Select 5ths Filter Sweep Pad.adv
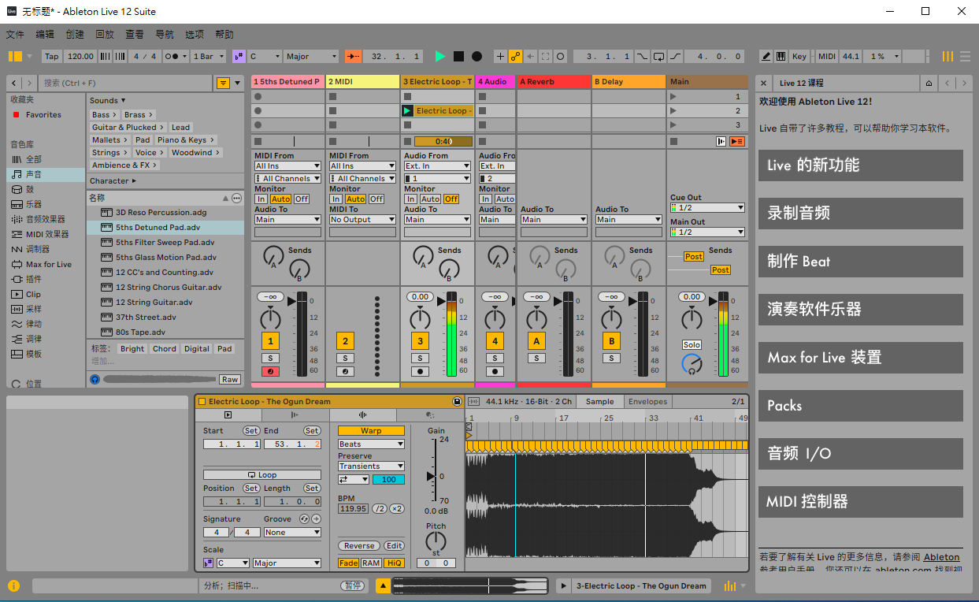This screenshot has height=602, width=979. tap(165, 242)
